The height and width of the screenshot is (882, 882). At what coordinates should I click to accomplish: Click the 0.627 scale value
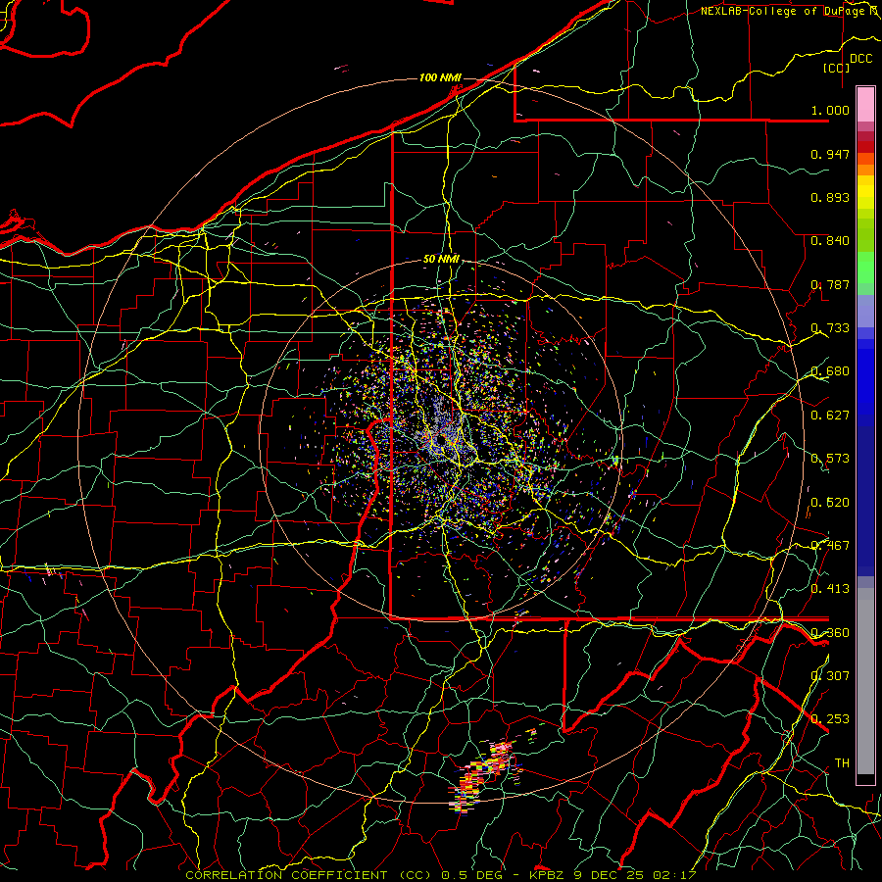830,416
